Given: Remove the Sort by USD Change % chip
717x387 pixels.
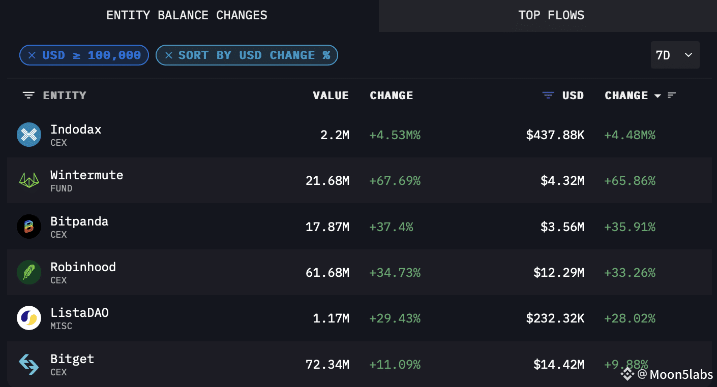Looking at the screenshot, I should pos(169,55).
